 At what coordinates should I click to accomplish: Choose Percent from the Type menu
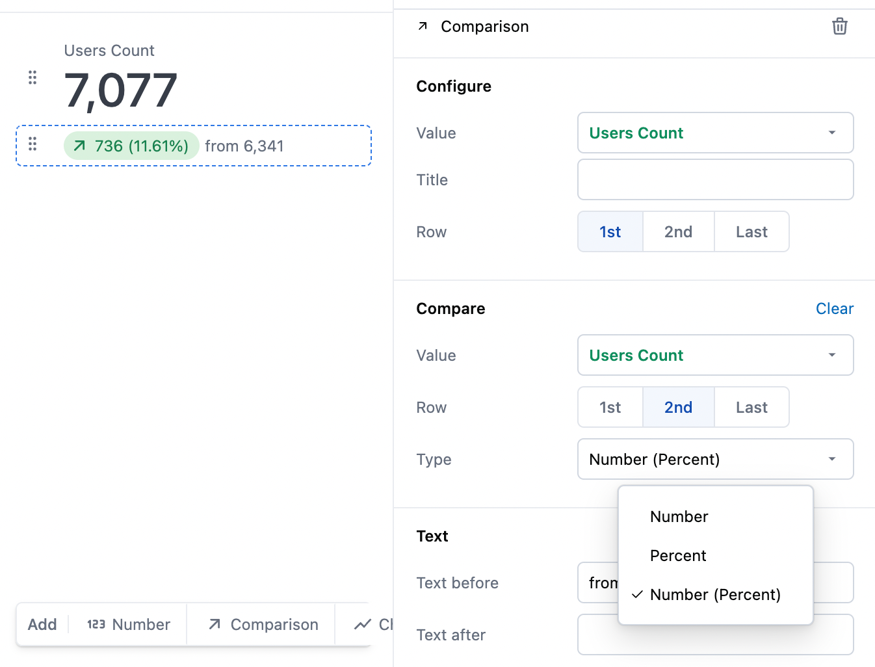click(678, 555)
